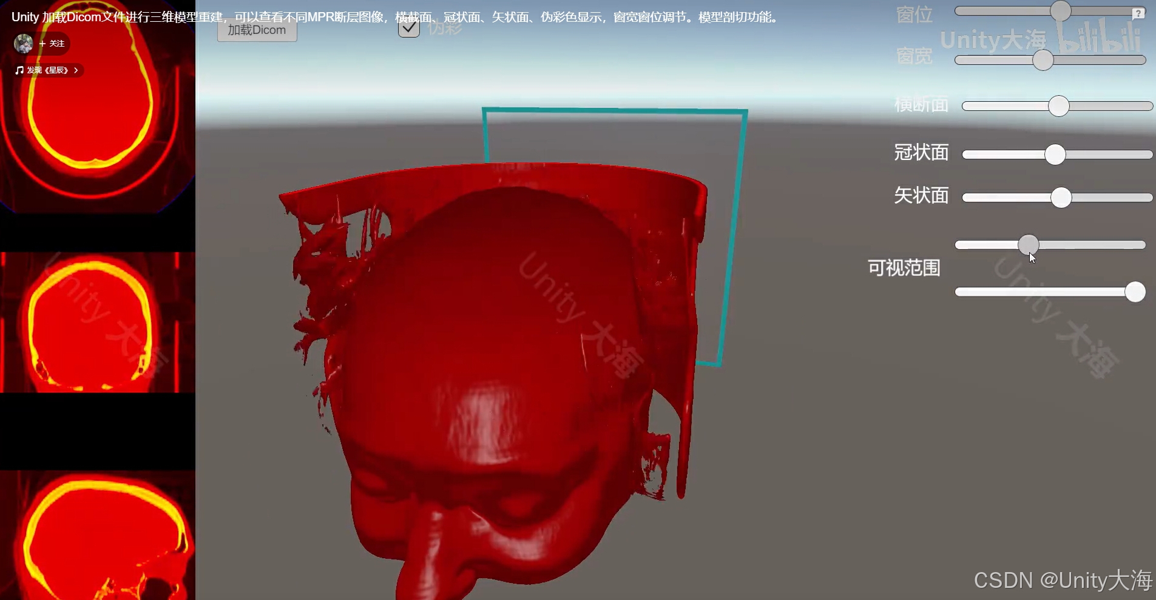Open the 发现《星辰》 music link

point(47,70)
